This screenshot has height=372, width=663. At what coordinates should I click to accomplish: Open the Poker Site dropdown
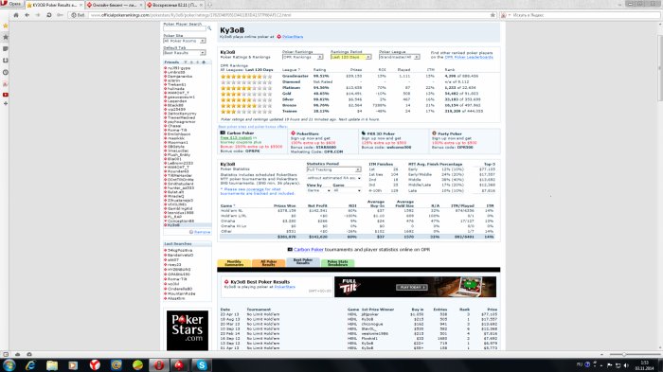(x=185, y=41)
